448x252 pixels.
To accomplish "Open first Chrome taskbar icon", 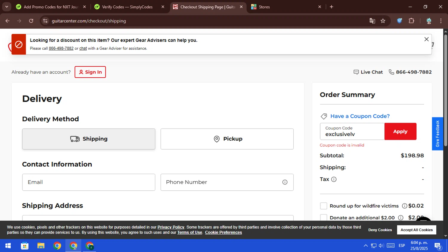I will 57,246.
